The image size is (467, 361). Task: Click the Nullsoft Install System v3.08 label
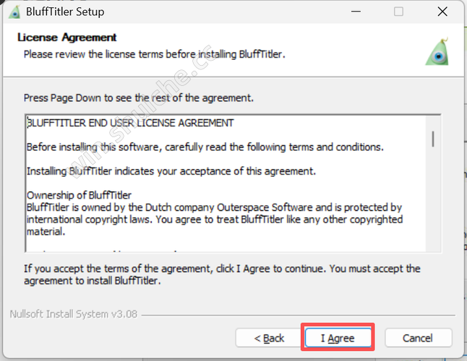pyautogui.click(x=74, y=314)
